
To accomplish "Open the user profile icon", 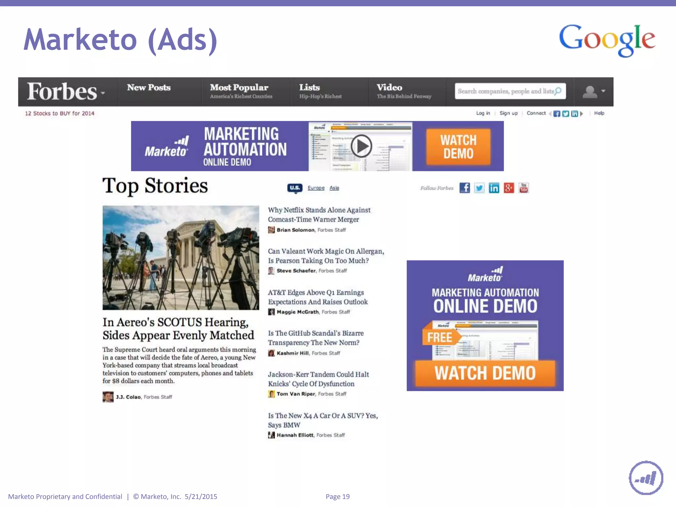I will pyautogui.click(x=590, y=92).
